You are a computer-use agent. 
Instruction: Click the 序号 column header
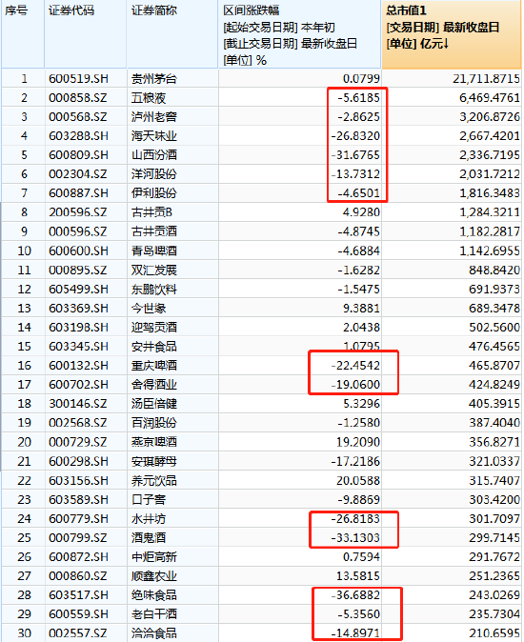(23, 34)
